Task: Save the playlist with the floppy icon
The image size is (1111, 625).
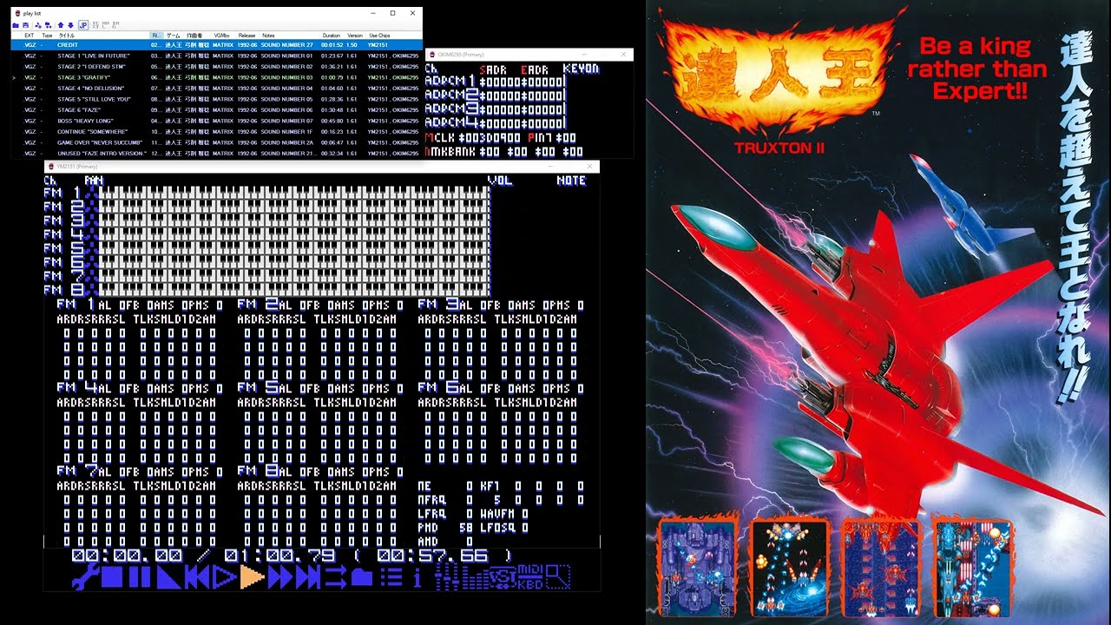Action: (x=26, y=25)
